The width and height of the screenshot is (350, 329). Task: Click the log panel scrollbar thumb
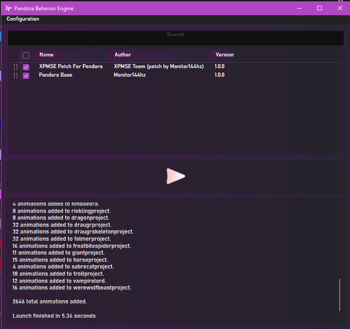pyautogui.click(x=340, y=294)
